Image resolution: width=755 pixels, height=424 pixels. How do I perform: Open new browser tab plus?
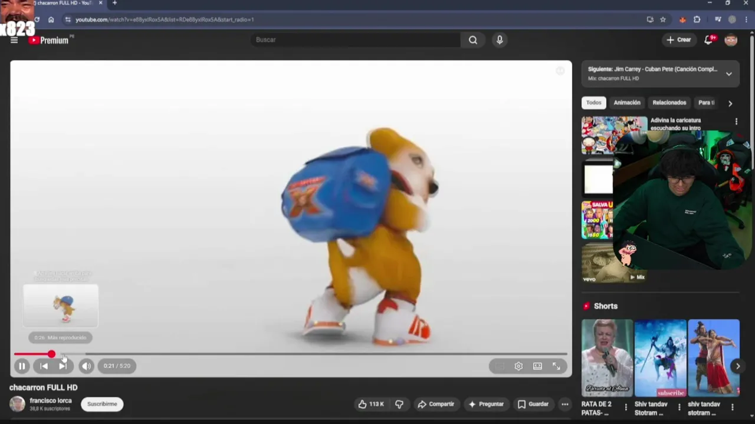point(114,3)
